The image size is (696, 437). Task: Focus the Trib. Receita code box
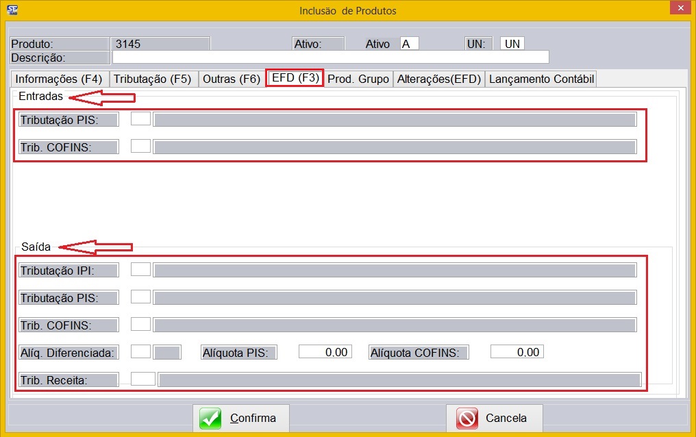[x=143, y=379]
